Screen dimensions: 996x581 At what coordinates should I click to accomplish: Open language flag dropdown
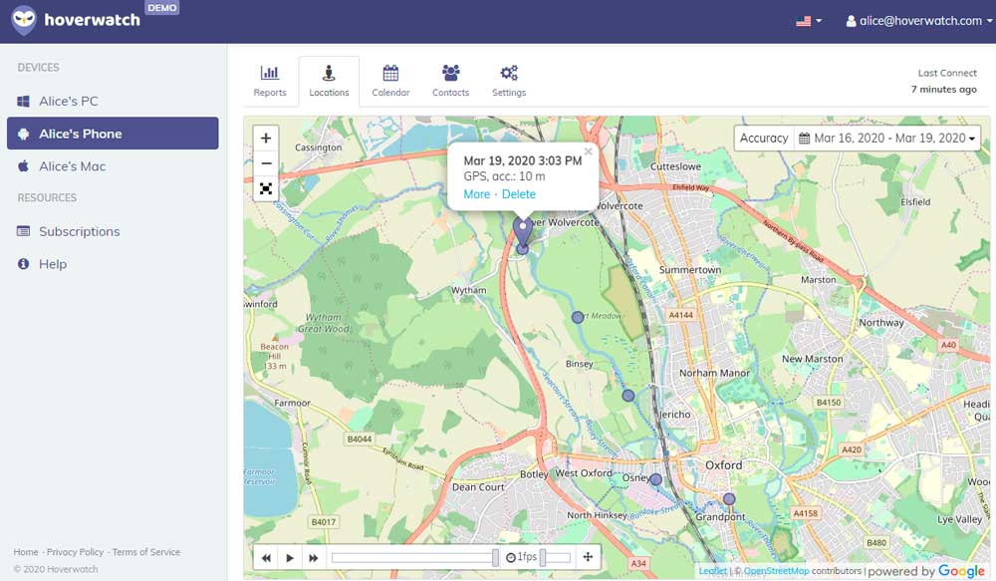809,21
